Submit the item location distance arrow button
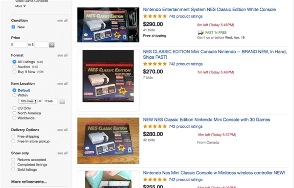Image resolution: width=294 pixels, height=188 pixels. click(x=62, y=101)
